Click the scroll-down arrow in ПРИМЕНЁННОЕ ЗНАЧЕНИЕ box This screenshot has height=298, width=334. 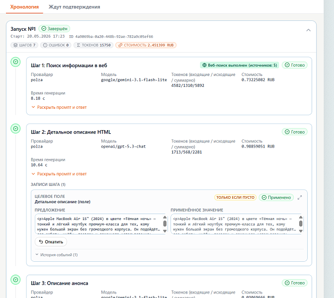click(301, 231)
